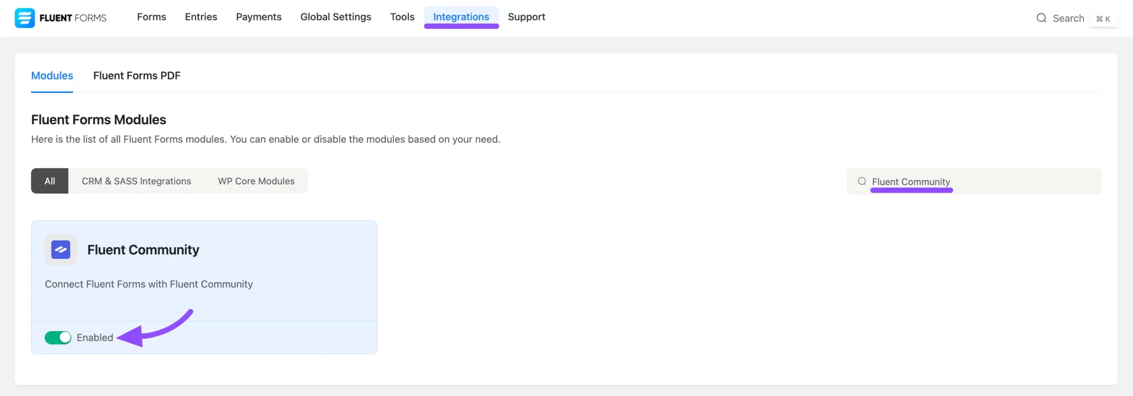This screenshot has height=396, width=1133.
Task: Click the Fluent Forms logo icon
Action: click(24, 18)
